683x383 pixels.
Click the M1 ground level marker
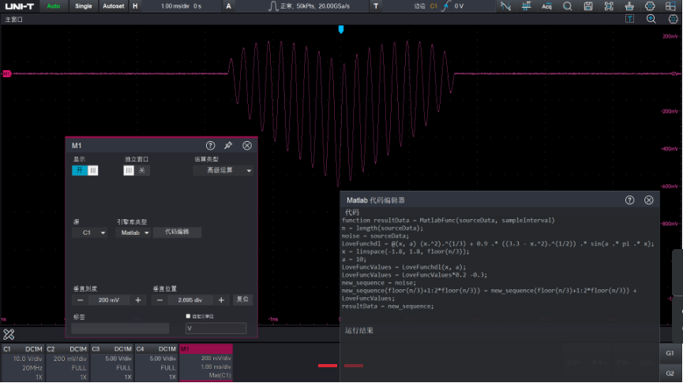tap(6, 74)
